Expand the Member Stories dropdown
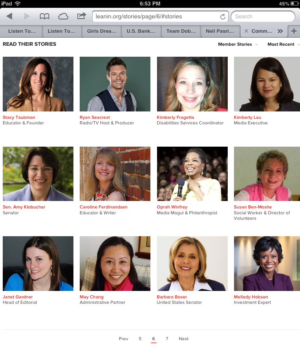The image size is (300, 350). [237, 44]
